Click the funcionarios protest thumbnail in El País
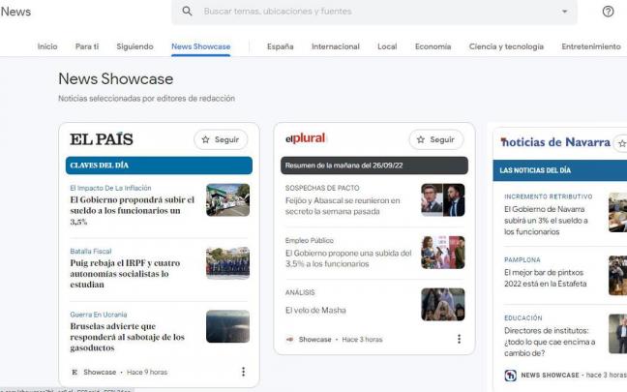The height and width of the screenshot is (392, 627). coord(228,200)
